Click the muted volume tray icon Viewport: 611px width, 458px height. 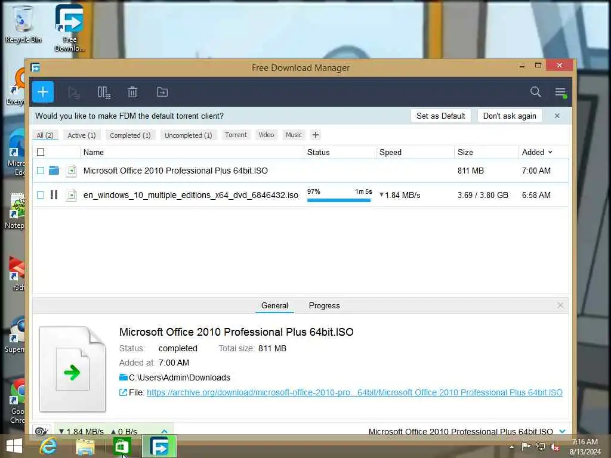555,447
